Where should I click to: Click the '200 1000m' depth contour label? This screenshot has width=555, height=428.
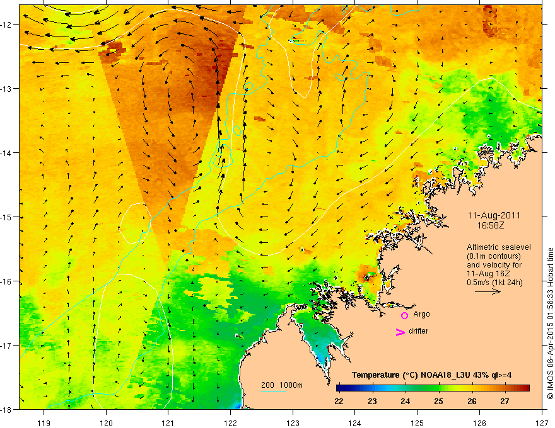(282, 385)
